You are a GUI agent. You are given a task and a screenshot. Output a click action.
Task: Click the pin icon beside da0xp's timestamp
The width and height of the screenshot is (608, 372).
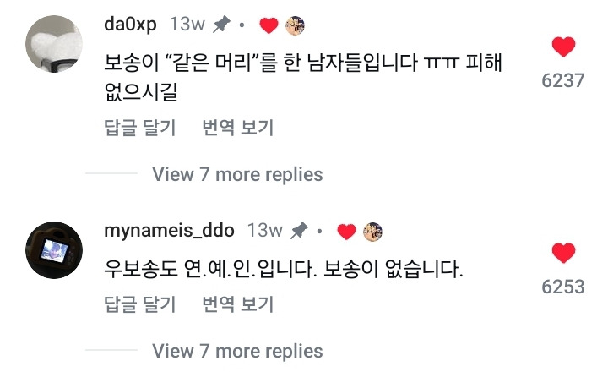pyautogui.click(x=221, y=25)
